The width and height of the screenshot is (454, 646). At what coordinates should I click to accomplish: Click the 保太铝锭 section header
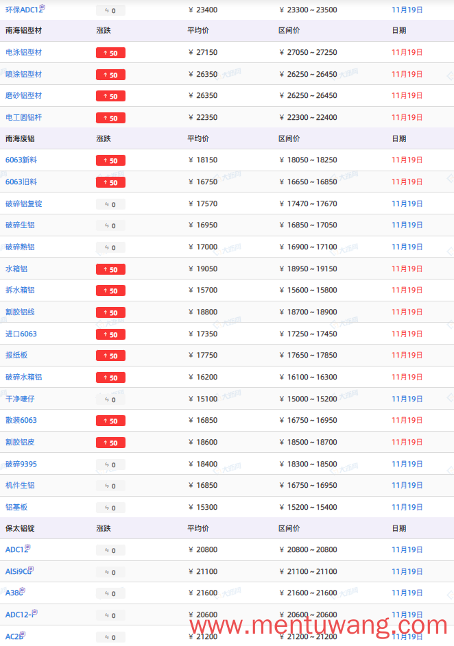pyautogui.click(x=20, y=529)
